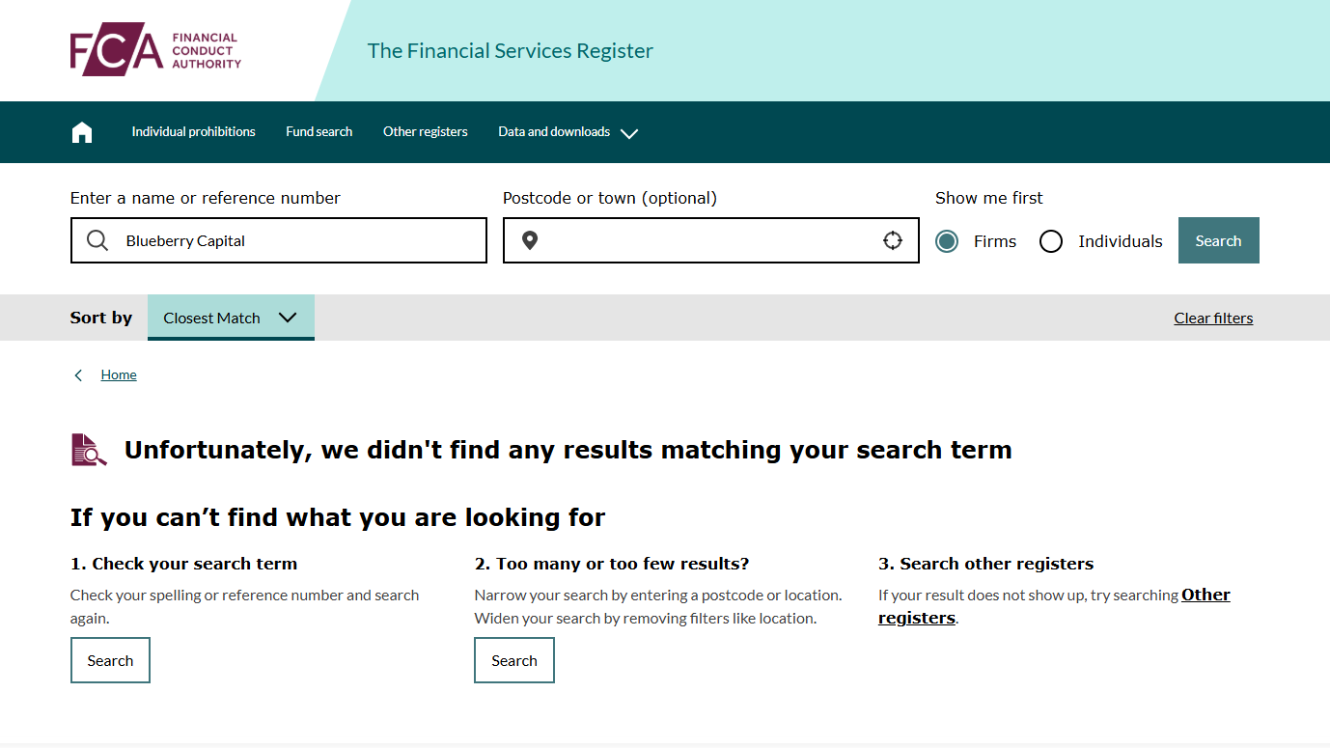Click the magnifier icon in name field

pyautogui.click(x=97, y=240)
